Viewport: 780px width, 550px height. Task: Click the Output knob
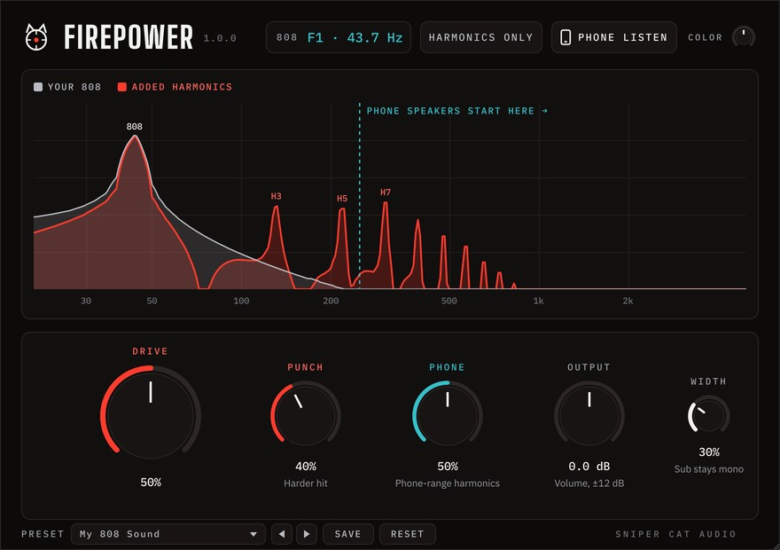click(589, 414)
